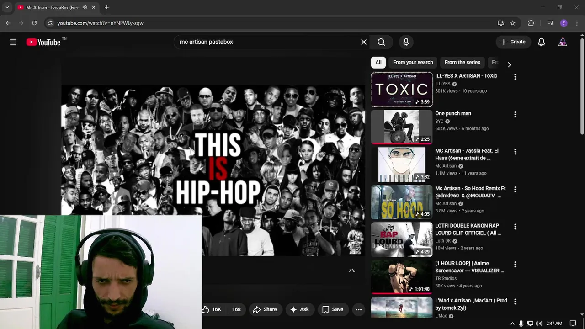This screenshot has height=329, width=585.
Task: Open Windows notification center icon
Action: (573, 324)
